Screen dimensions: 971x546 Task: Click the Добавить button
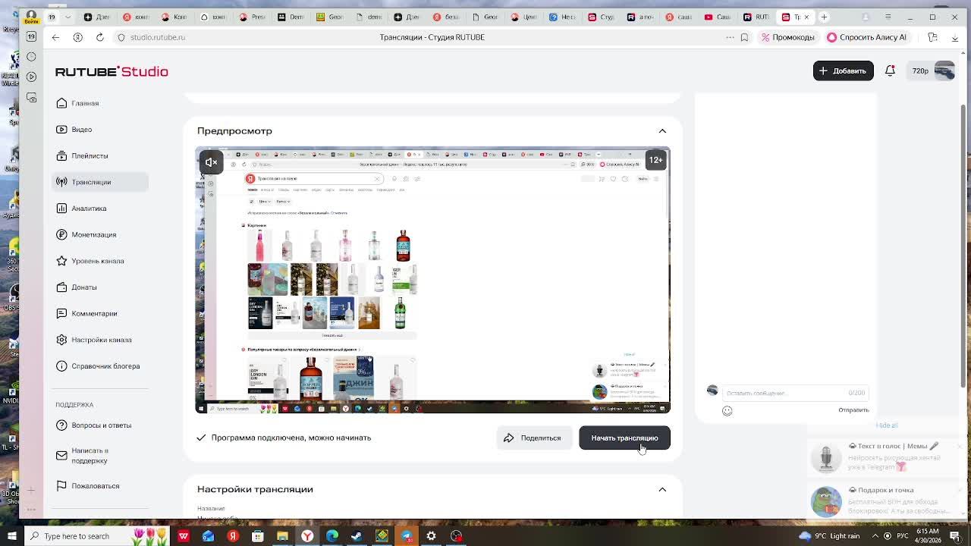843,71
